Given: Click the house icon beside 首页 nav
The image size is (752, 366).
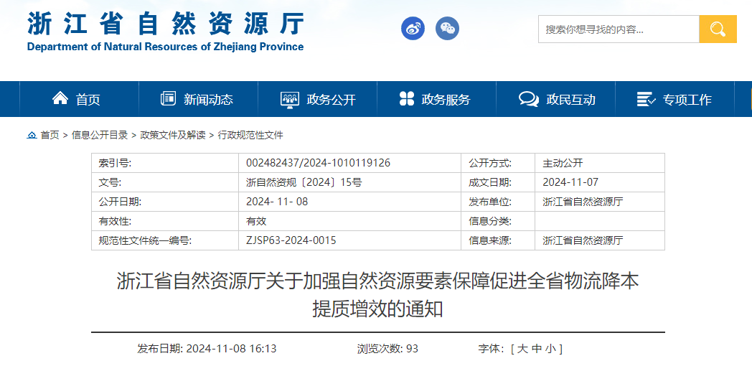Looking at the screenshot, I should click(60, 98).
